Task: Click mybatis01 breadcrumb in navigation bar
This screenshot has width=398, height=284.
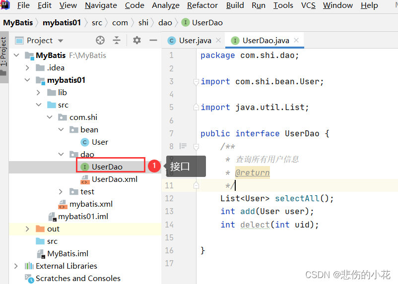Action: click(x=62, y=23)
